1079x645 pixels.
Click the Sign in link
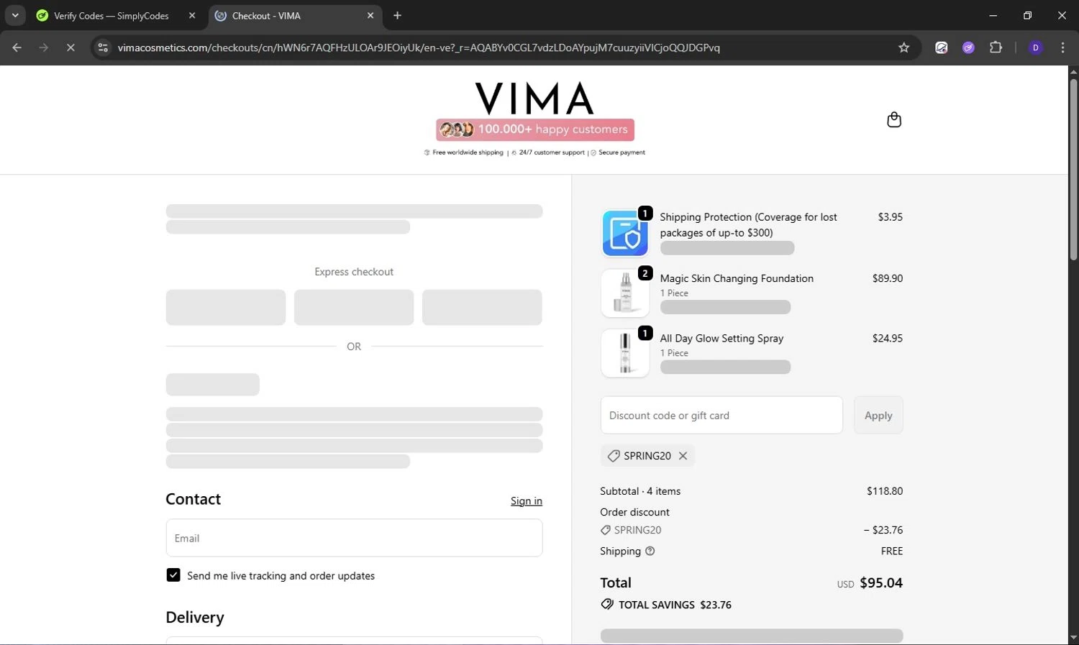tap(527, 501)
